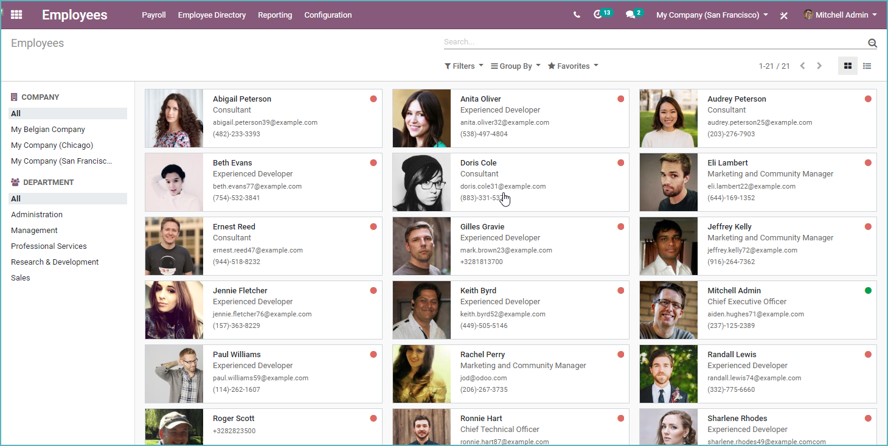Viewport: 888px width, 446px height.
Task: Open messages via the chat bubble icon
Action: point(630,15)
